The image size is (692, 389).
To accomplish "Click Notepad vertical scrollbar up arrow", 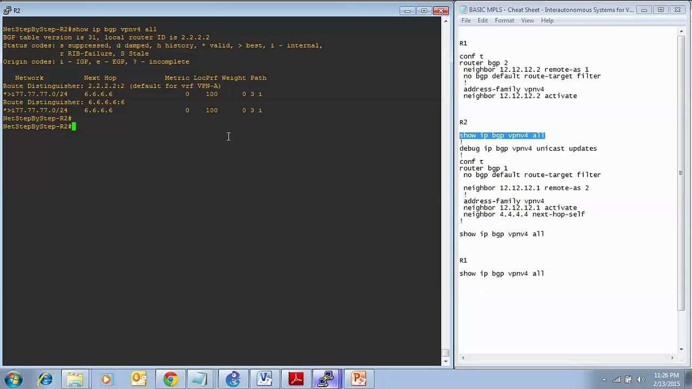I will point(681,32).
